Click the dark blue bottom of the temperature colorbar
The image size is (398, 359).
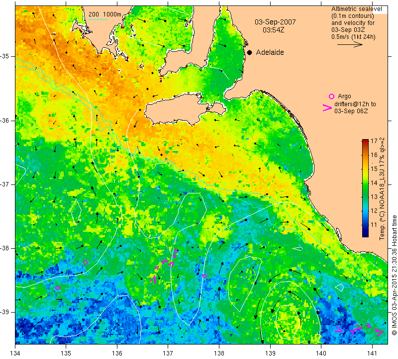click(365, 234)
